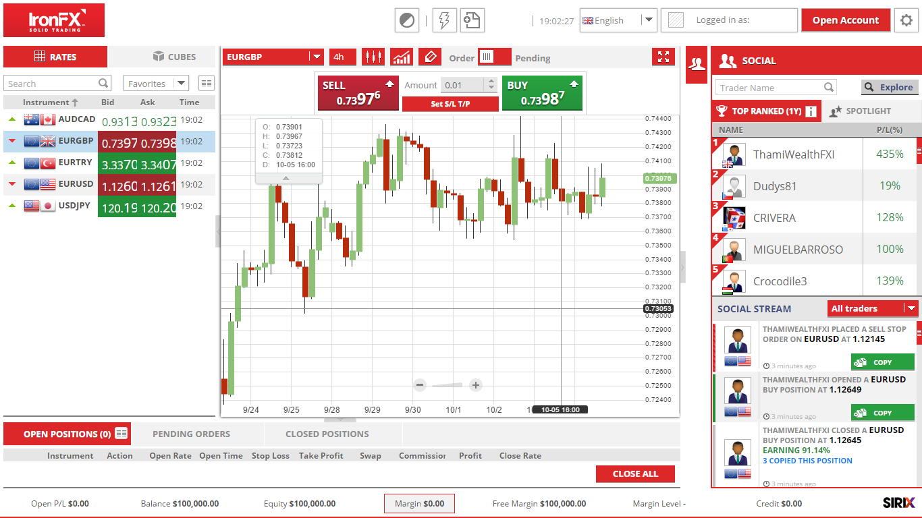Click the instrument list view icon beside Favorites
Image resolution: width=922 pixels, height=518 pixels.
207,84
